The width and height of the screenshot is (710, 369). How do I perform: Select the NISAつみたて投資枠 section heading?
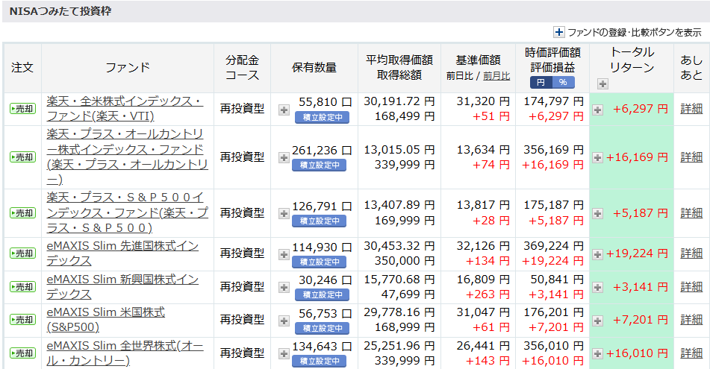[60, 11]
